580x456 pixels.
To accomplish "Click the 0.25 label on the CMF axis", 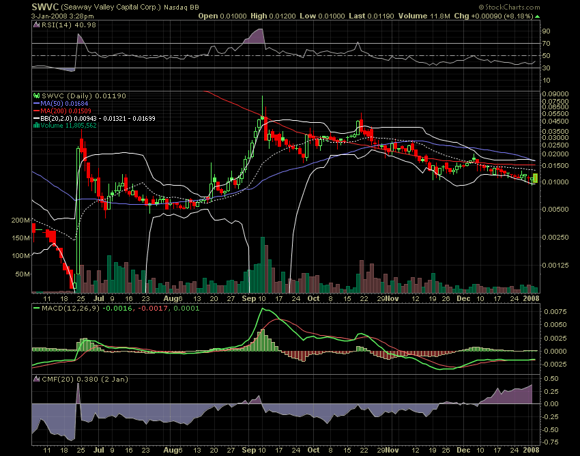I will coord(551,392).
